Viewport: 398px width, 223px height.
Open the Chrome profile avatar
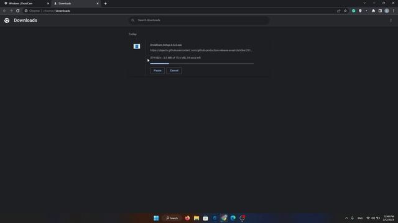coord(387,11)
